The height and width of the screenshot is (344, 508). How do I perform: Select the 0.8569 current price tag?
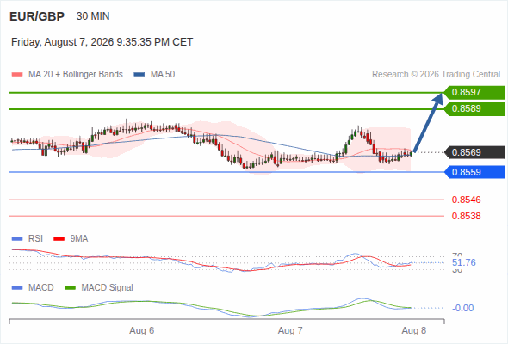coord(474,152)
